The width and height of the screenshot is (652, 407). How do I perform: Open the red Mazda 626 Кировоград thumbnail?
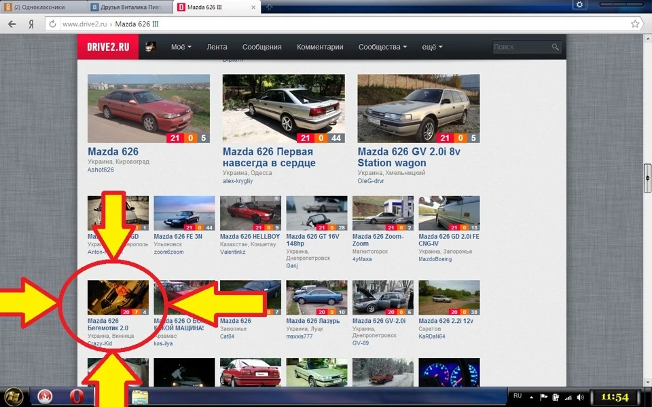coord(149,109)
